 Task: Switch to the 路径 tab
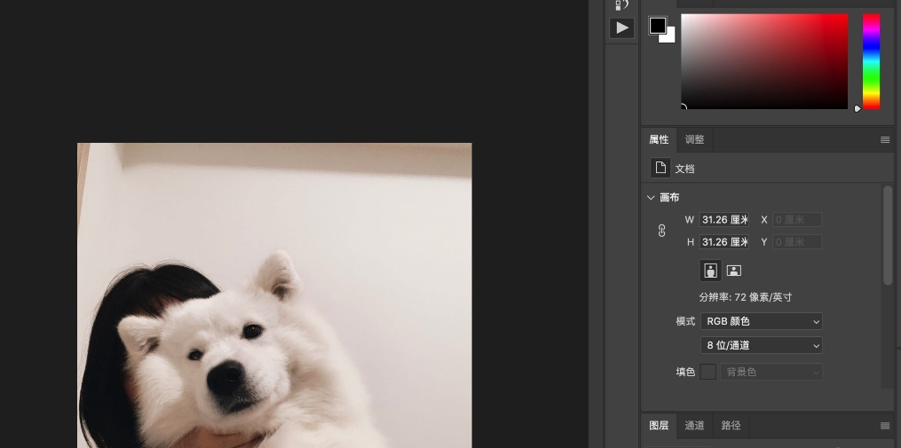coord(731,426)
